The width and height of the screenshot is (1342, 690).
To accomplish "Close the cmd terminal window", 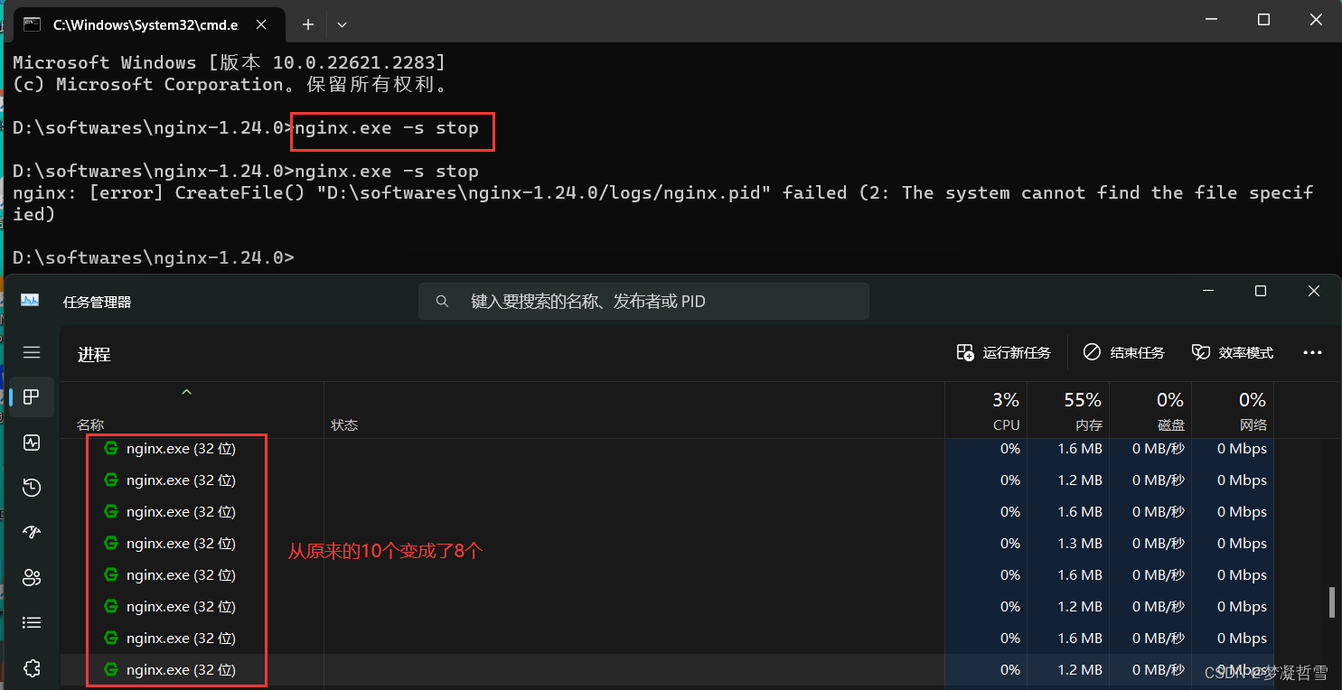I will click(1316, 20).
